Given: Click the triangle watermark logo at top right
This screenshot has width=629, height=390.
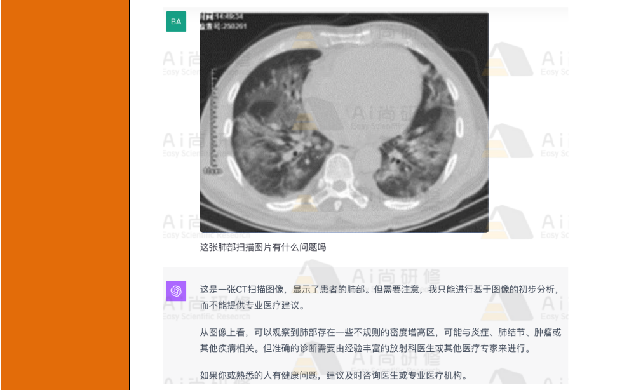Looking at the screenshot, I should tap(508, 59).
